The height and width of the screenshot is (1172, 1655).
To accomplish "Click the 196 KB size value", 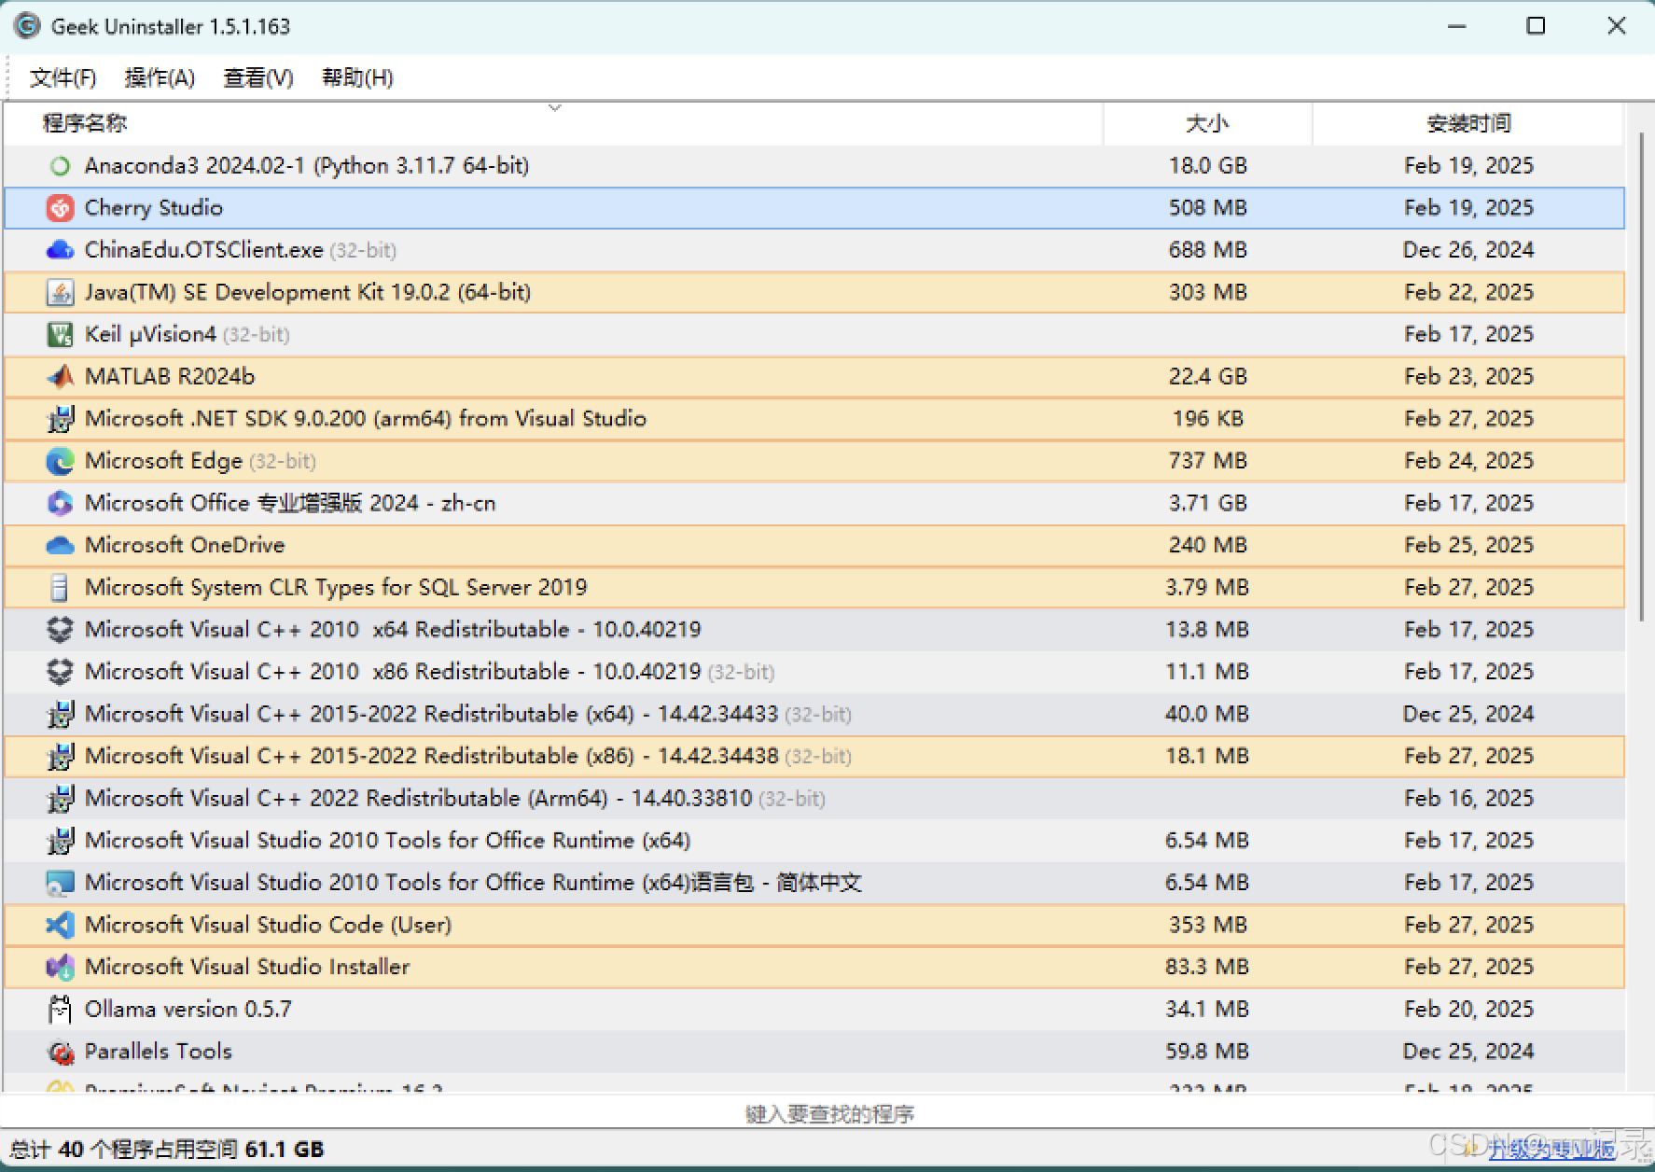I will pyautogui.click(x=1207, y=419).
